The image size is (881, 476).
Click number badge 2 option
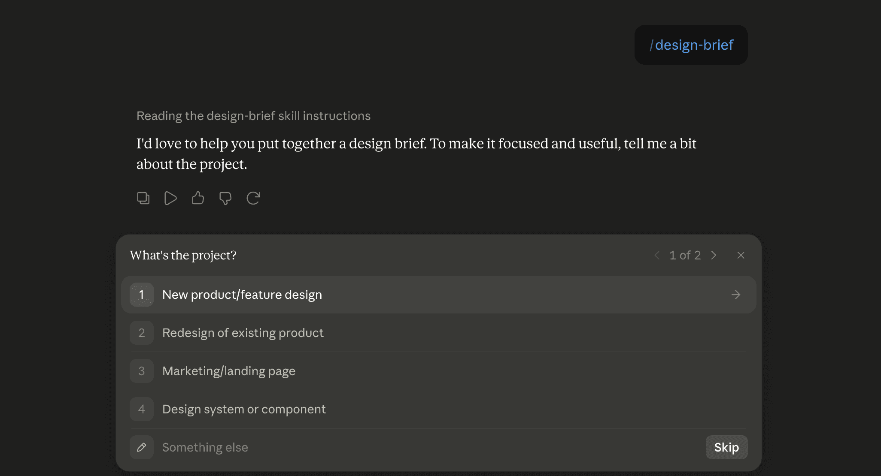tap(142, 333)
